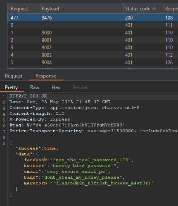The height and width of the screenshot is (206, 178).
Task: Click the Status code sort arrow
Action: (x=154, y=9)
